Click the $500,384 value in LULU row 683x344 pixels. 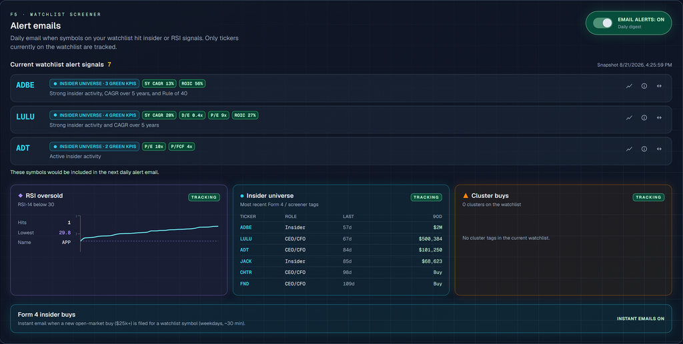[430, 239]
